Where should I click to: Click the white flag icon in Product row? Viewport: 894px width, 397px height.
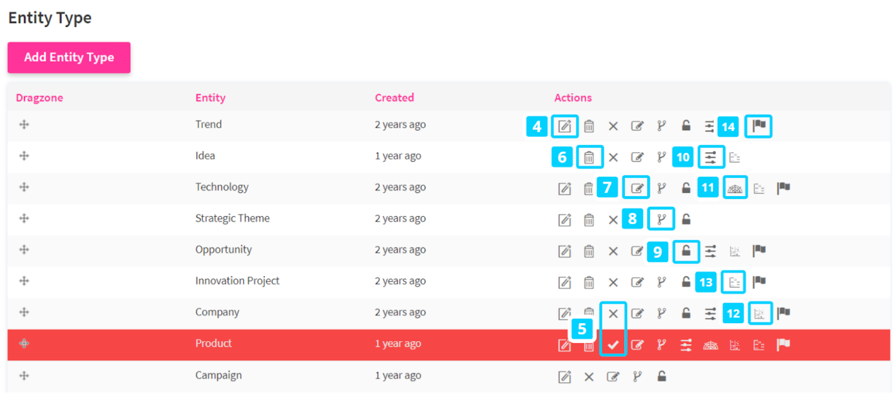(783, 344)
